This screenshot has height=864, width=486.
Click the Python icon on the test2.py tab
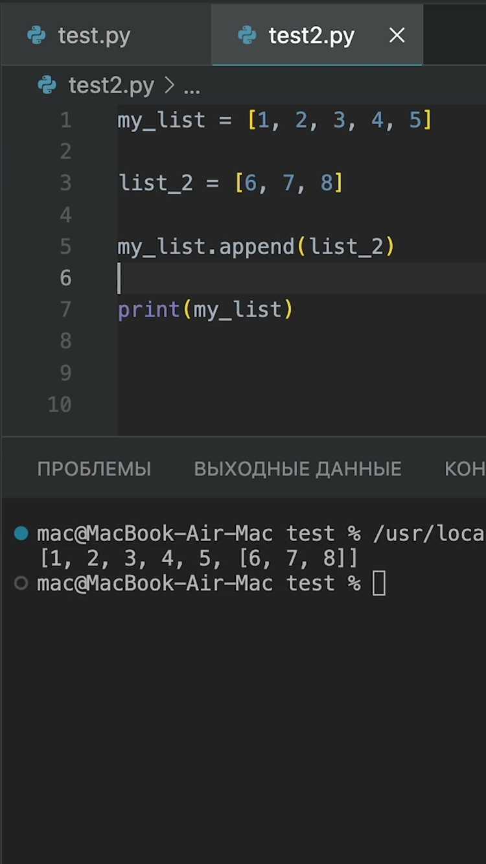pyautogui.click(x=248, y=35)
